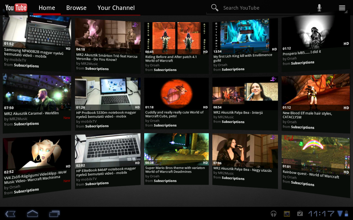Open the recent apps button

(x=54, y=214)
